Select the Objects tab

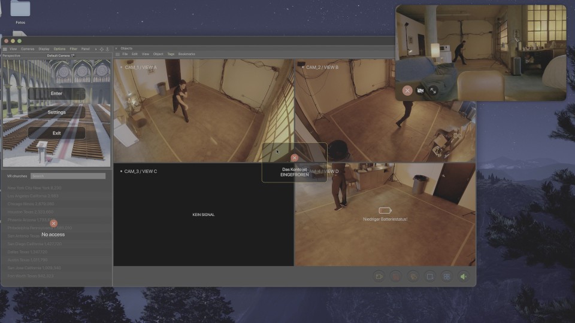(126, 48)
